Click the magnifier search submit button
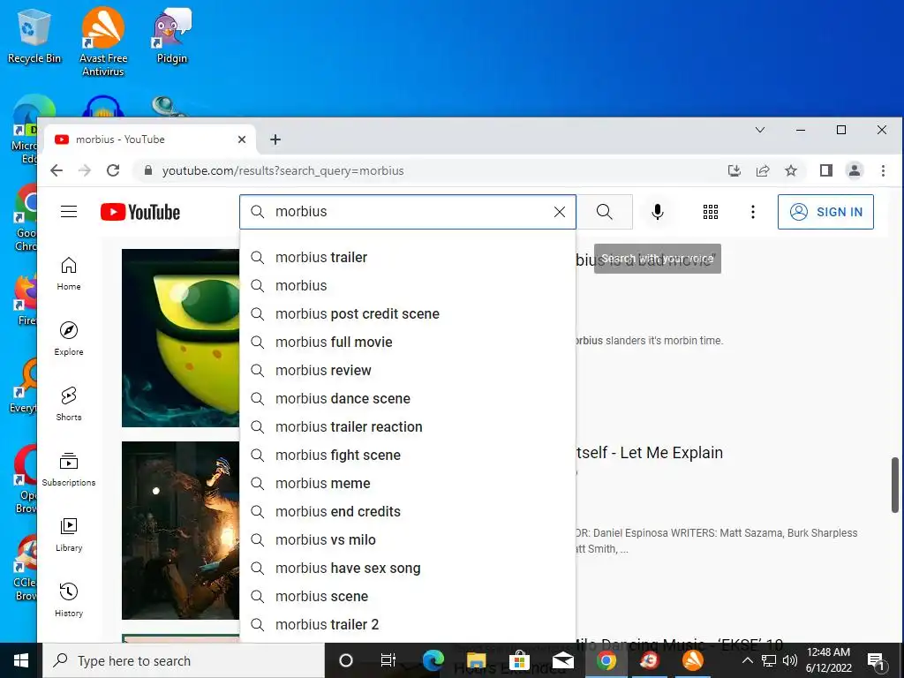904x678 pixels. pos(604,212)
